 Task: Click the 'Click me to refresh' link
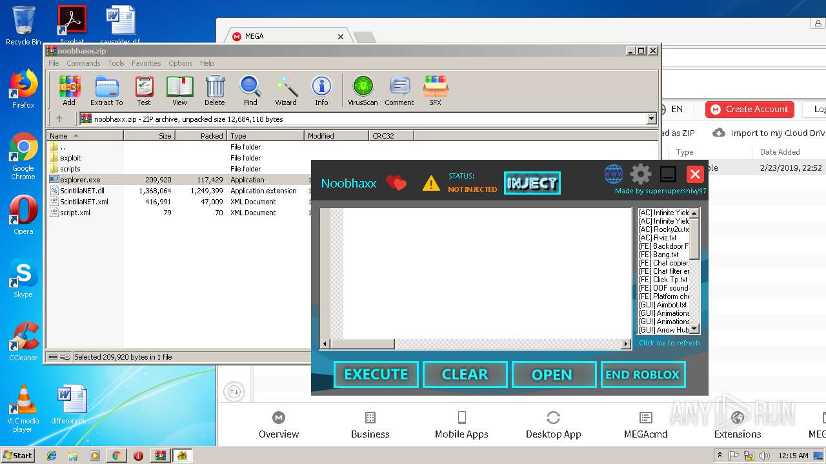coord(669,343)
